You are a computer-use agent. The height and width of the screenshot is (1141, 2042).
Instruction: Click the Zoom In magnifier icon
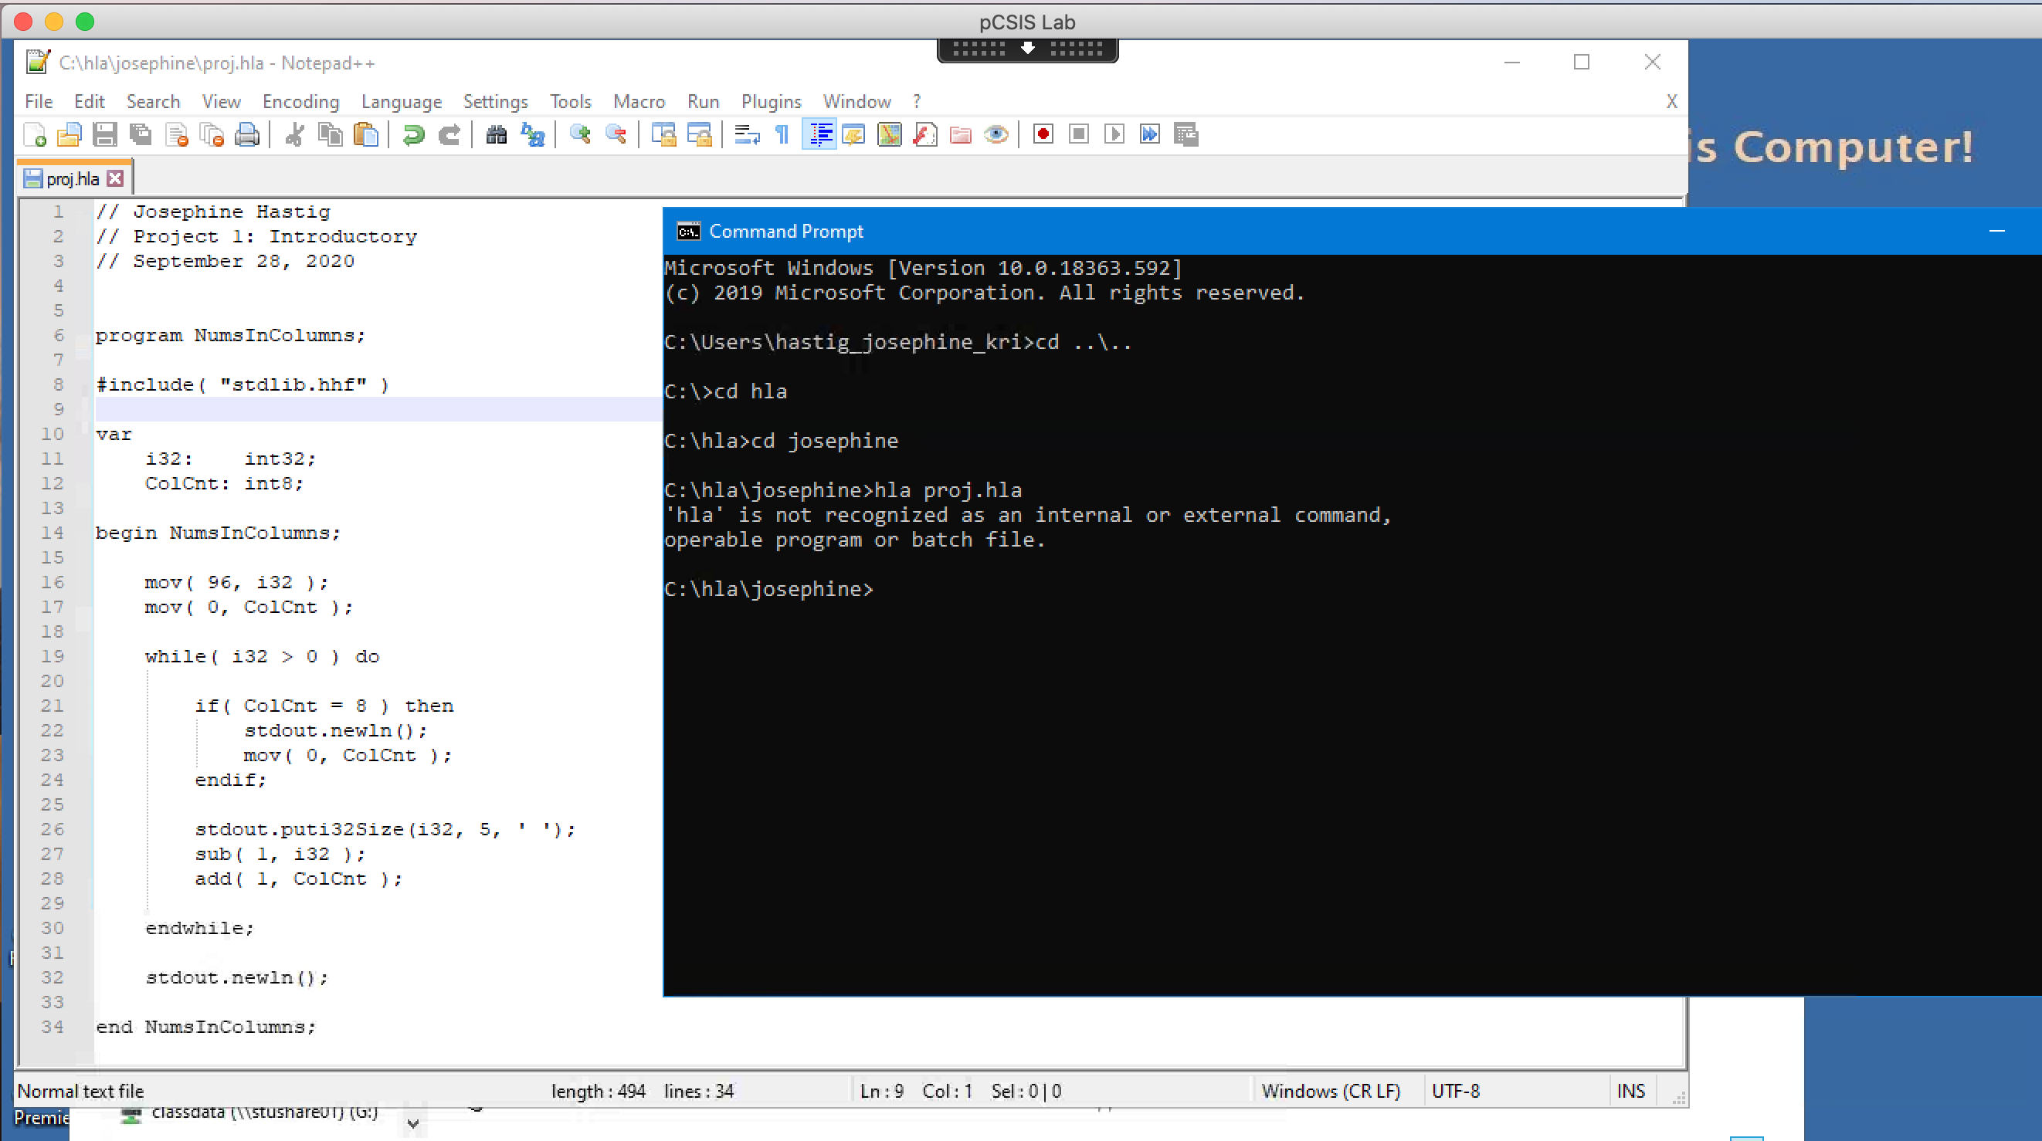tap(580, 134)
